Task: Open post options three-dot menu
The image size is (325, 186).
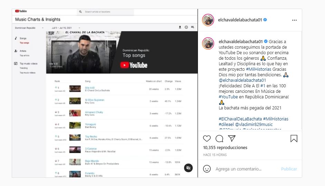Action: pos(294,20)
